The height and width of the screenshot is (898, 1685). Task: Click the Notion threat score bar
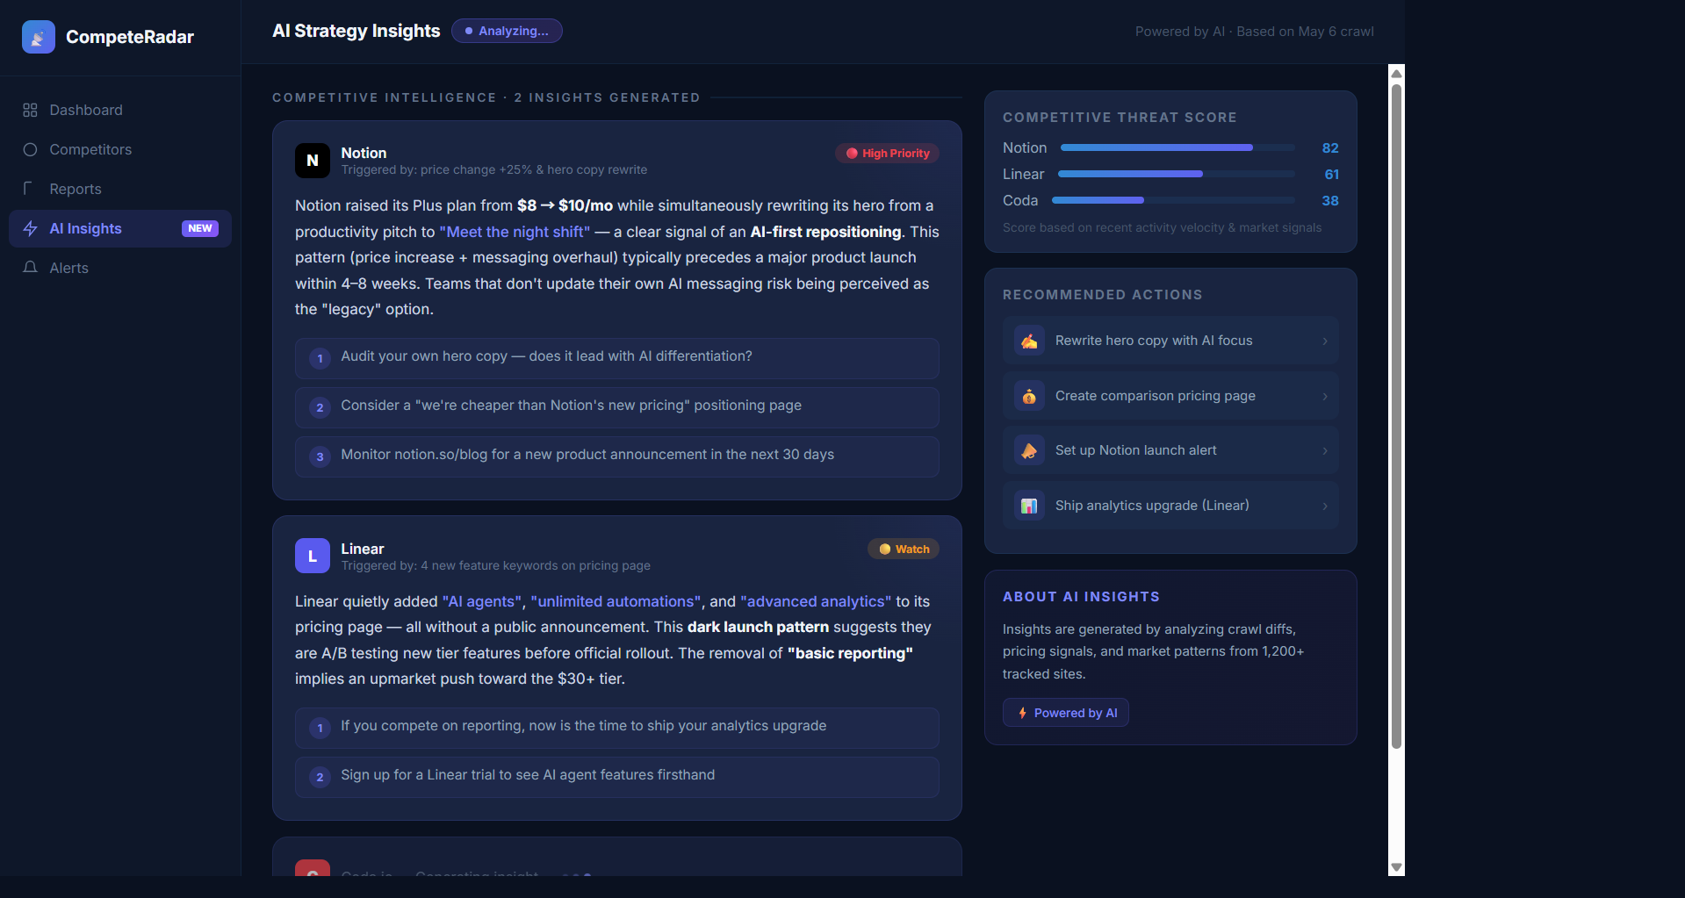click(x=1177, y=147)
